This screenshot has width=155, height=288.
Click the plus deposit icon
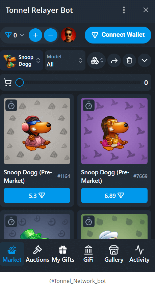tap(35, 35)
